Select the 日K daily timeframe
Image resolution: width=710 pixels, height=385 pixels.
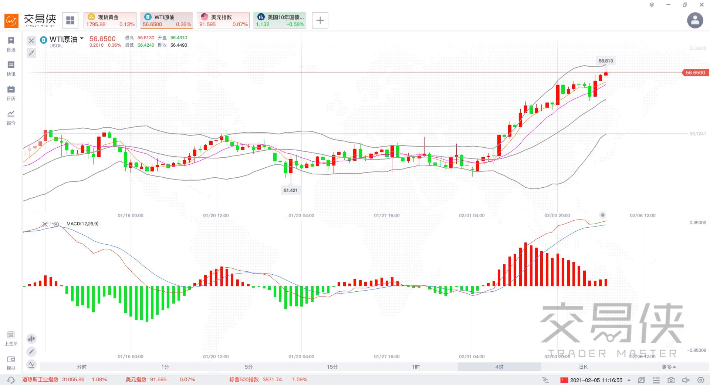point(583,367)
